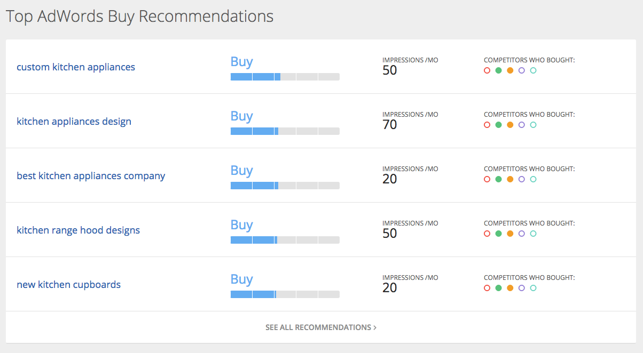The image size is (643, 353).
Task: Open the kitchen range hood designs keyword
Action: [78, 230]
